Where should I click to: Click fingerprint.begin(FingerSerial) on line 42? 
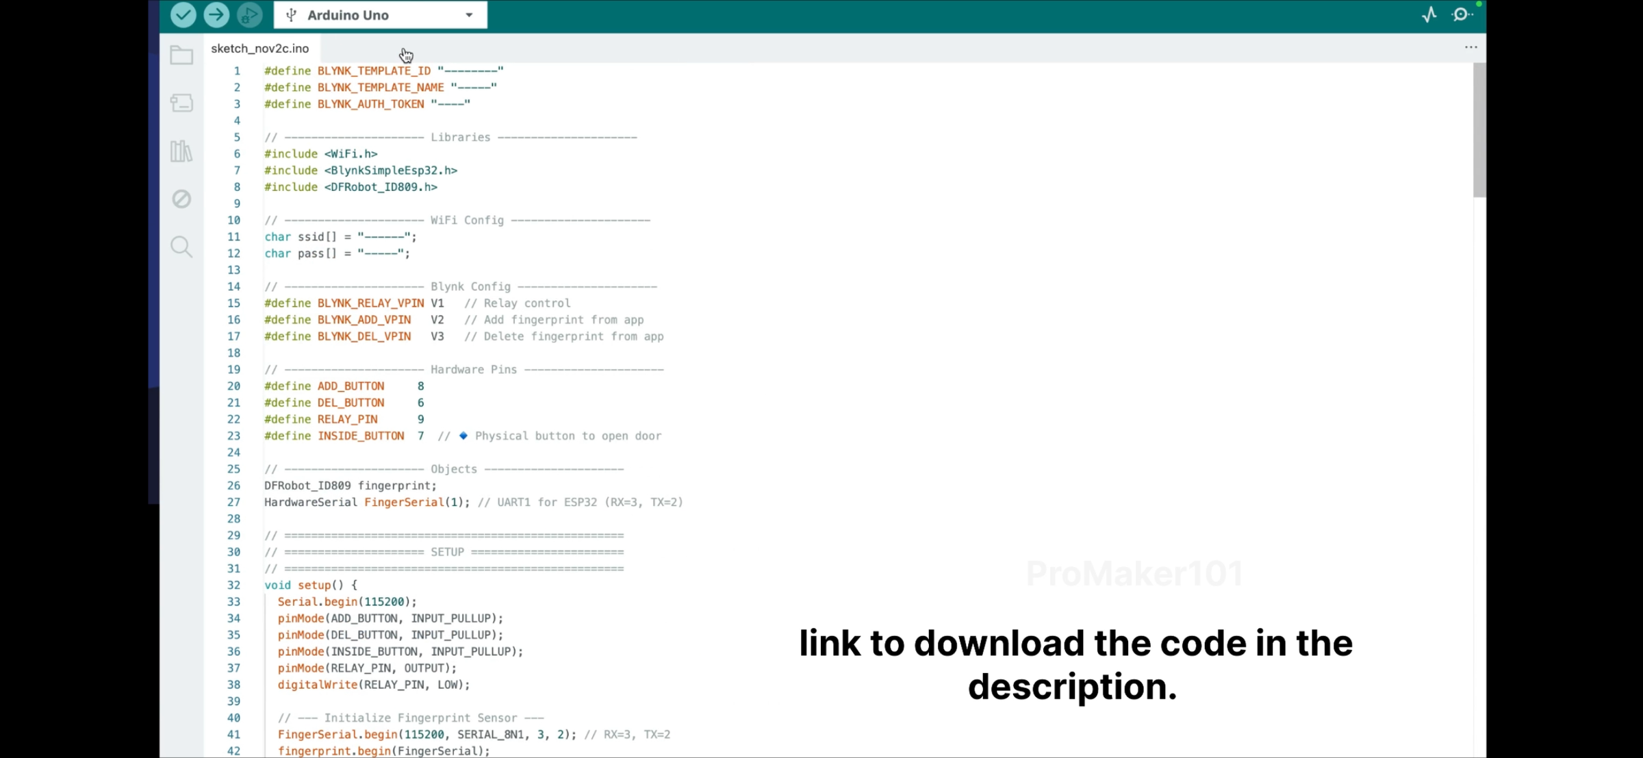(x=384, y=751)
